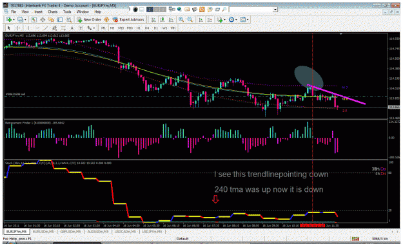
Task: Open the Insert menu
Action: 38,12
